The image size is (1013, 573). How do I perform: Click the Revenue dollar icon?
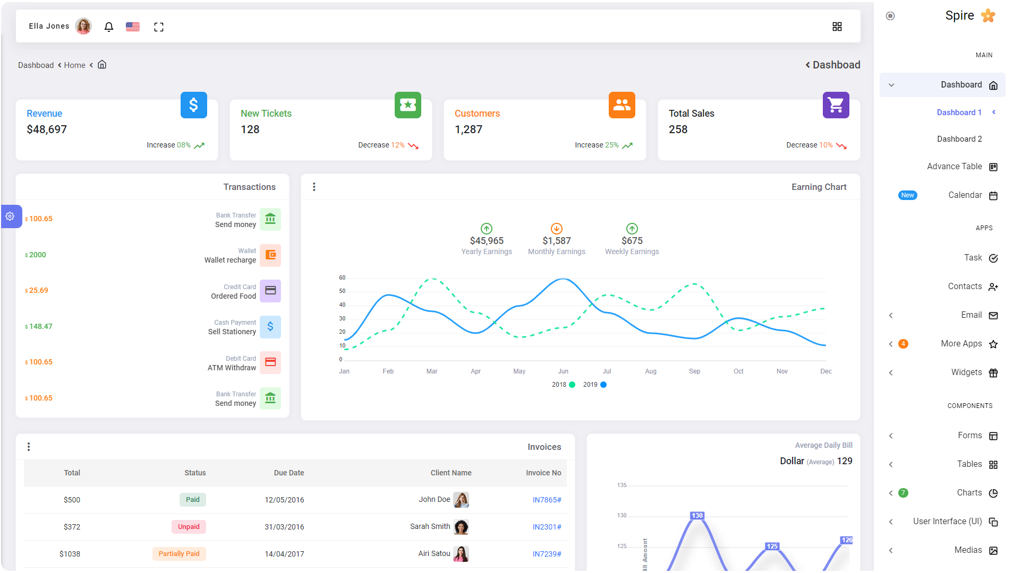(193, 105)
